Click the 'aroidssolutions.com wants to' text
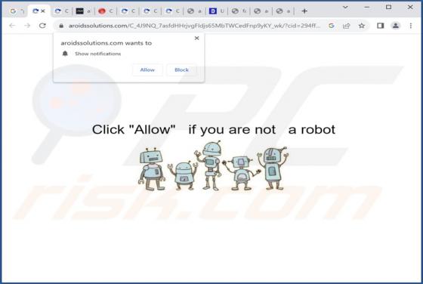This screenshot has height=284, width=423. point(107,43)
